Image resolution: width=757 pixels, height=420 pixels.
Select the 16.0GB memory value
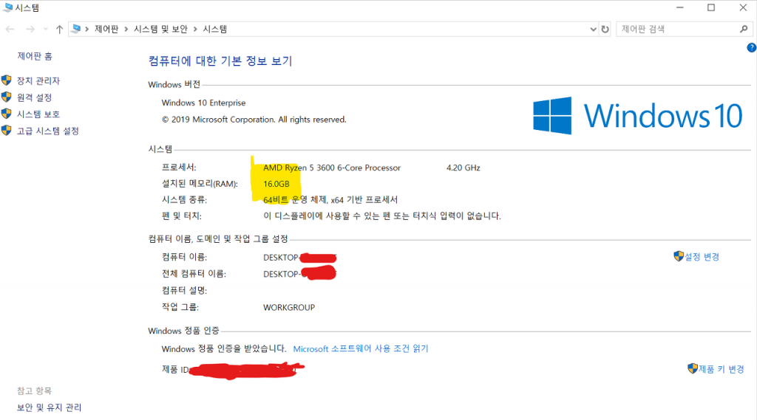point(276,184)
